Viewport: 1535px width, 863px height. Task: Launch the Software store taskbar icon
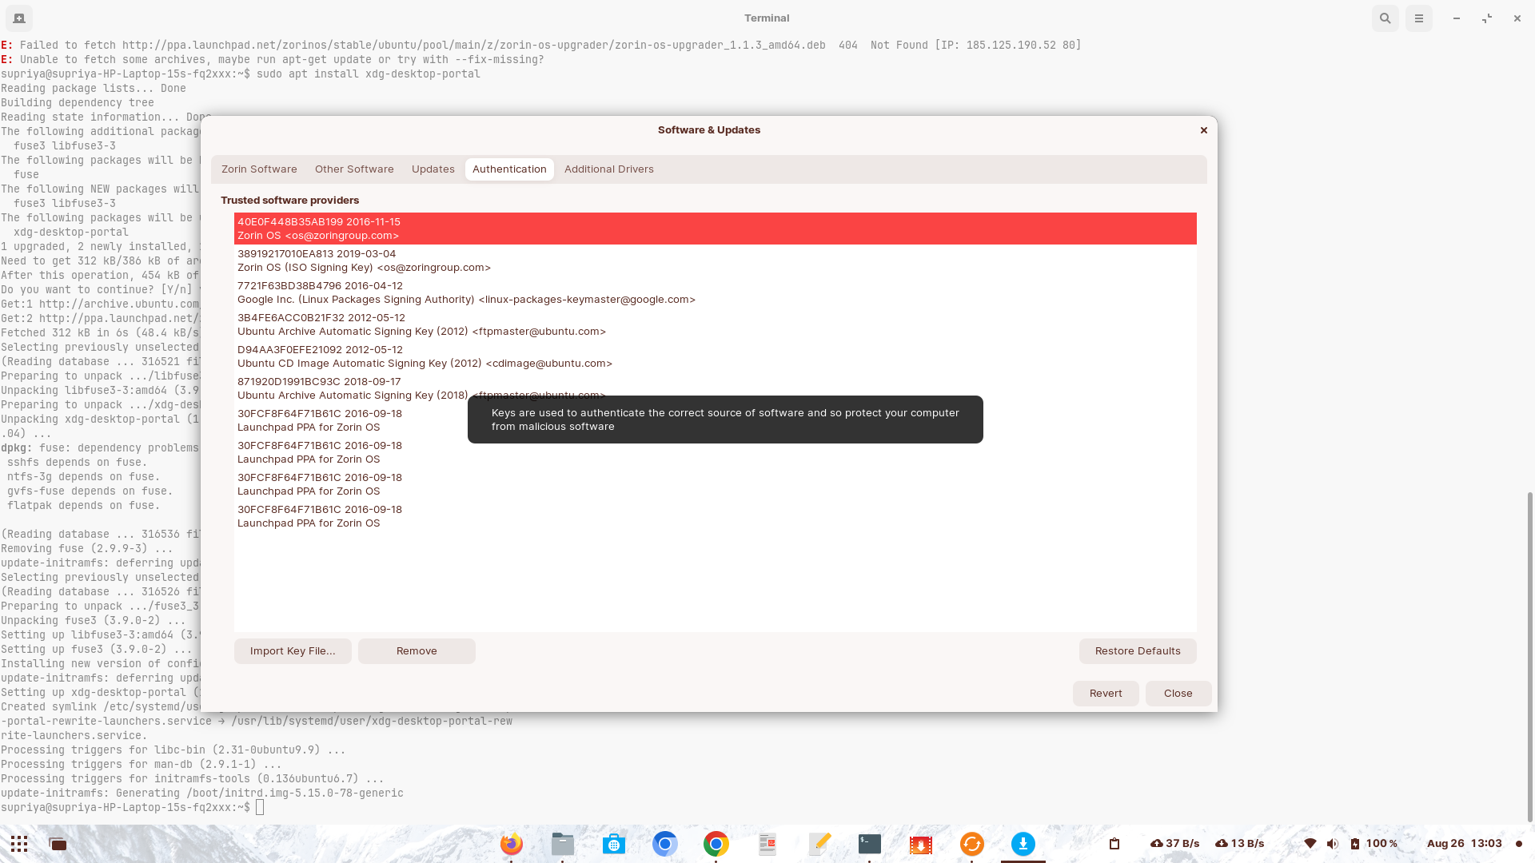614,844
